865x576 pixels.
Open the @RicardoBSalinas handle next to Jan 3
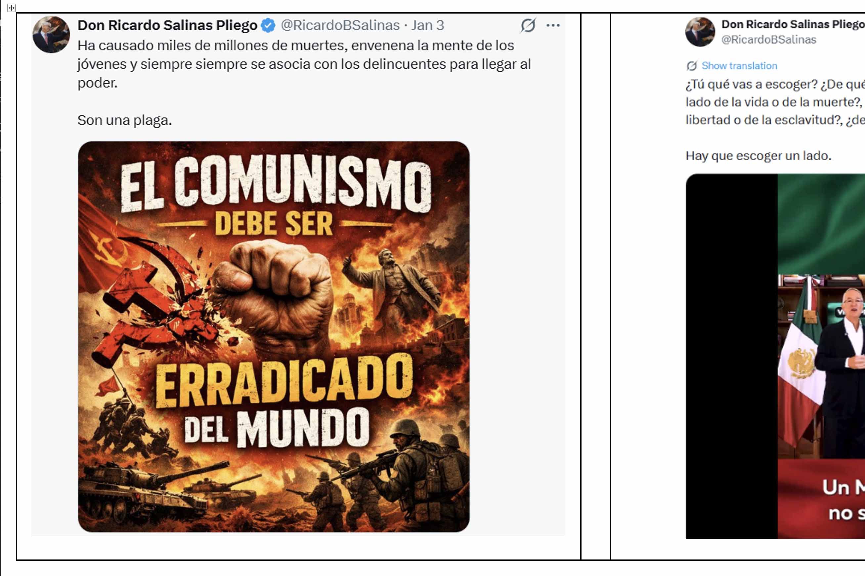pos(340,25)
